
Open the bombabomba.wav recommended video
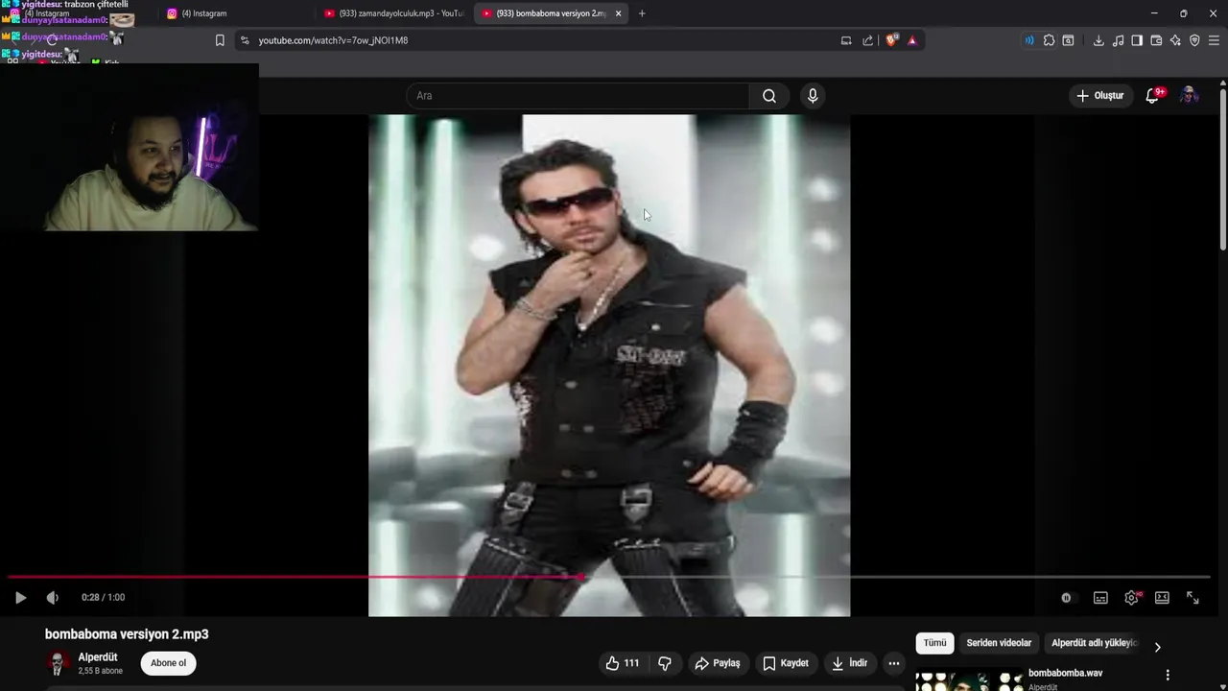[1065, 673]
